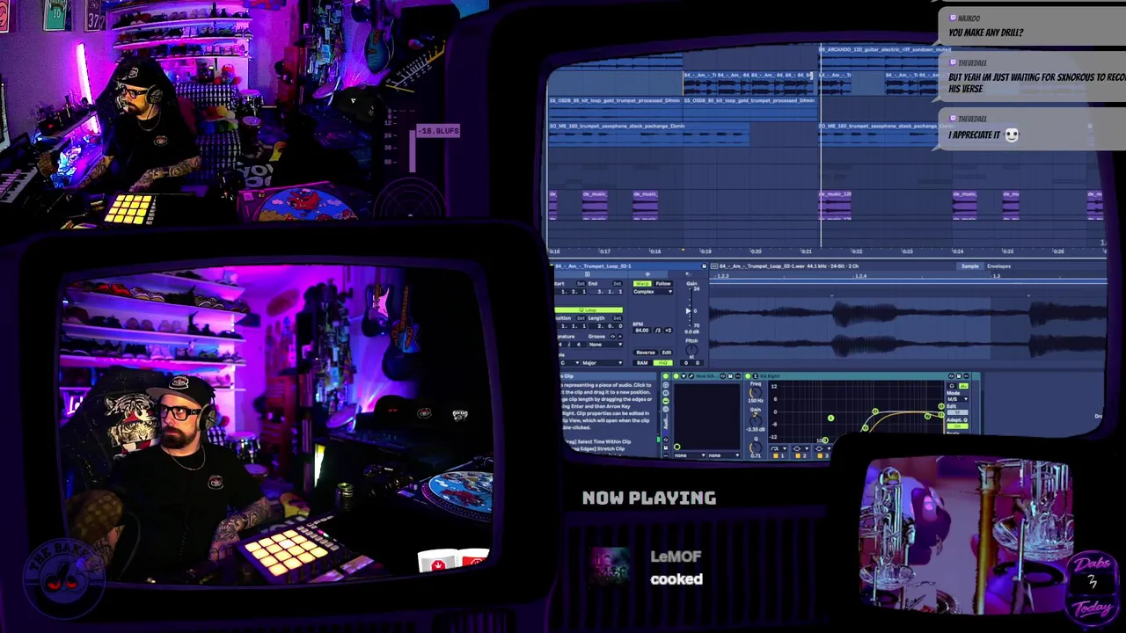Save the Real GA preset with disk icon
The image size is (1126, 633).
730,376
